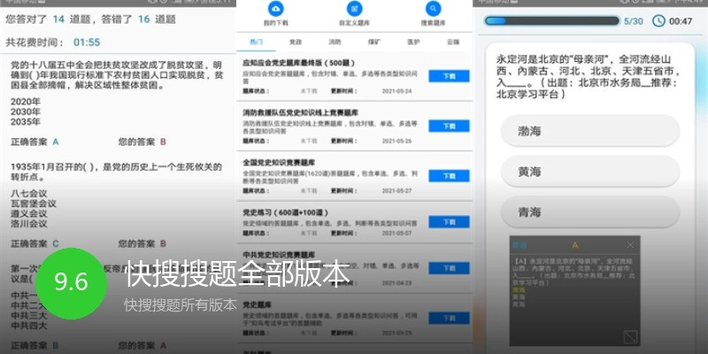Tap the 搜索题库 magnifier icon
The height and width of the screenshot is (354, 708).
click(434, 9)
